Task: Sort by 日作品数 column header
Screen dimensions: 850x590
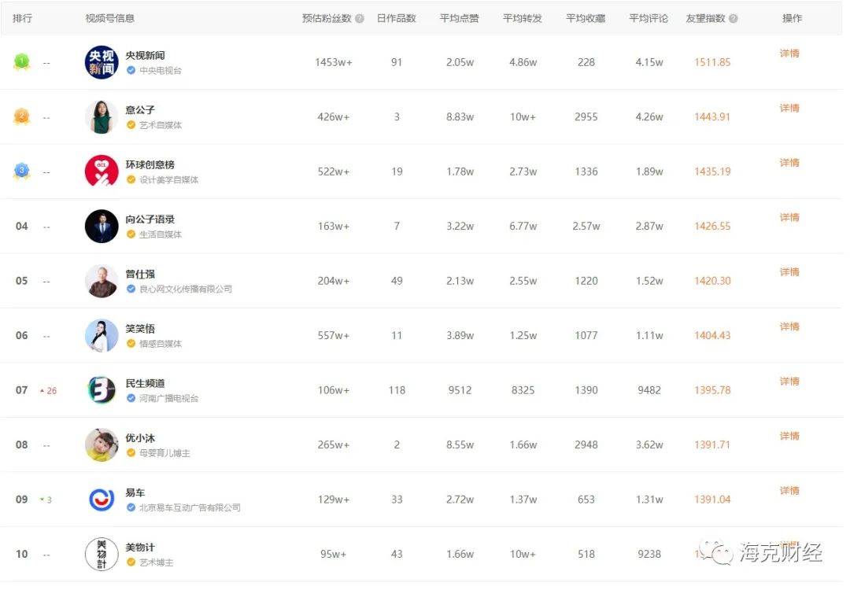Action: 396,19
